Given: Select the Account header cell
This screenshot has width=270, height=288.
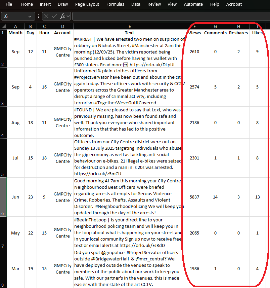Looking at the screenshot, I should pos(62,33).
